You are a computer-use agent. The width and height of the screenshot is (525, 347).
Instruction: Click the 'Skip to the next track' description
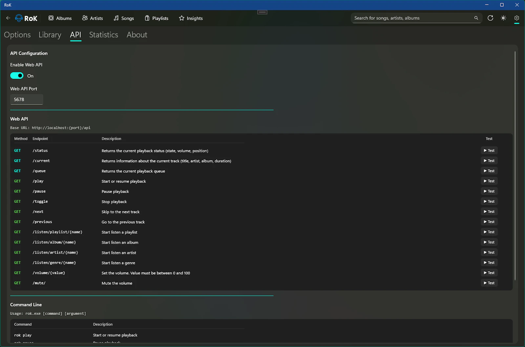[x=120, y=212]
